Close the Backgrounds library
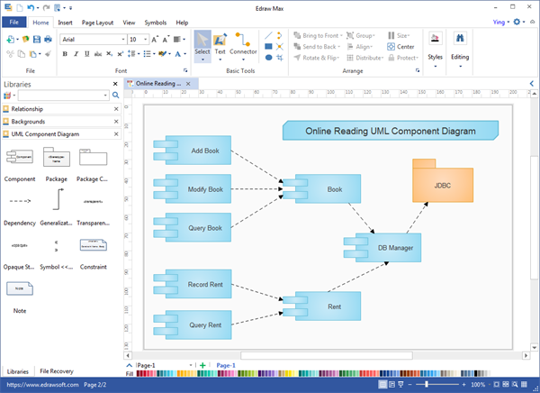The height and width of the screenshot is (393, 540). pyautogui.click(x=114, y=121)
